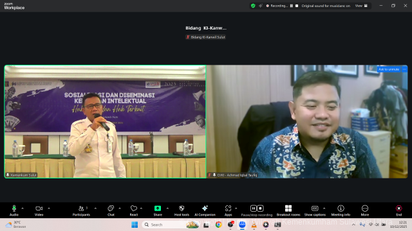The image size is (412, 231).
Task: Click Ask to unmute on Achmad's video
Action: 389,69
